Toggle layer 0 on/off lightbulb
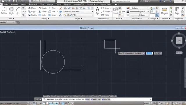Viewport: 186px width, 105px height. pyautogui.click(x=65, y=15)
